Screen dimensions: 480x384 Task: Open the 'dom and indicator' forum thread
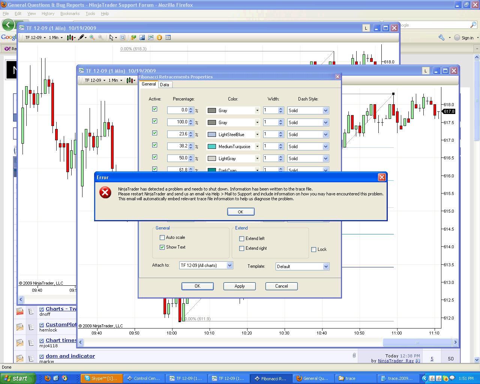tap(70, 356)
